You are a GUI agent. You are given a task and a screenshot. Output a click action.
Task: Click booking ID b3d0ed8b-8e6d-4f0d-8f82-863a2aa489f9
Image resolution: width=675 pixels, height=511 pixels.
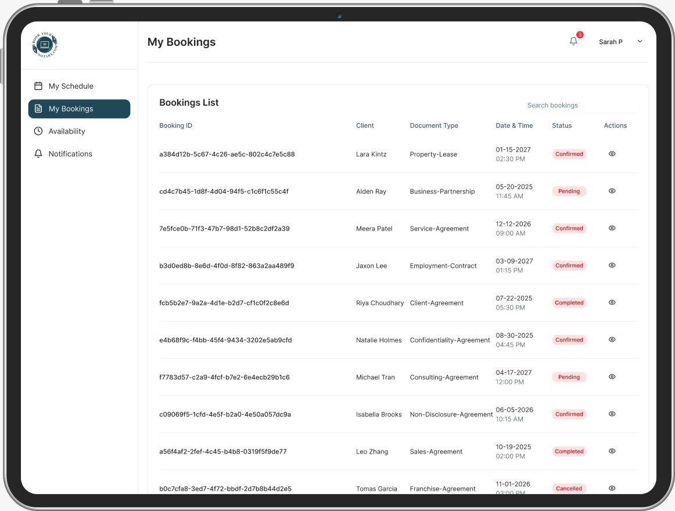(x=227, y=265)
